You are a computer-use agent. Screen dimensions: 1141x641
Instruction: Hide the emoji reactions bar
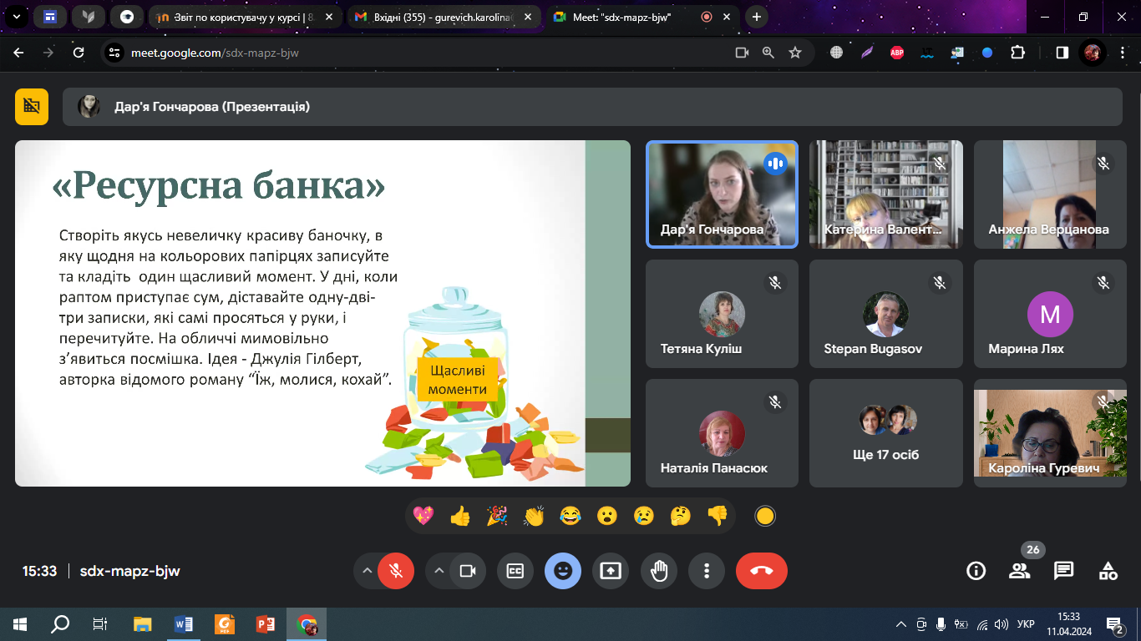click(563, 571)
